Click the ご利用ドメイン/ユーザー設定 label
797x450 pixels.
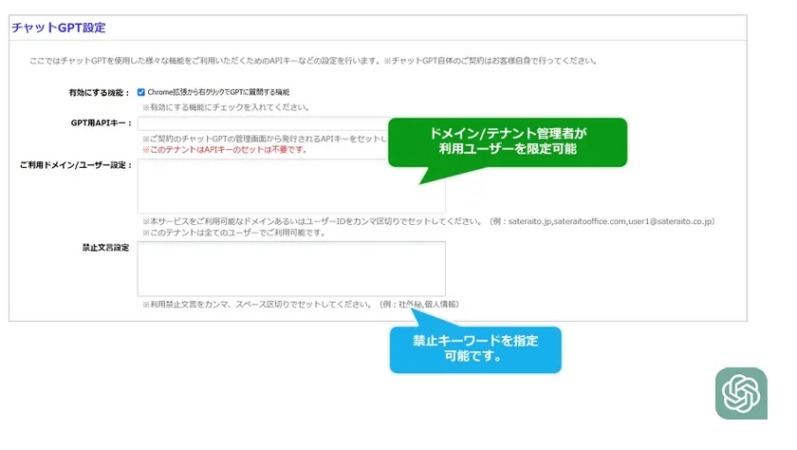76,165
